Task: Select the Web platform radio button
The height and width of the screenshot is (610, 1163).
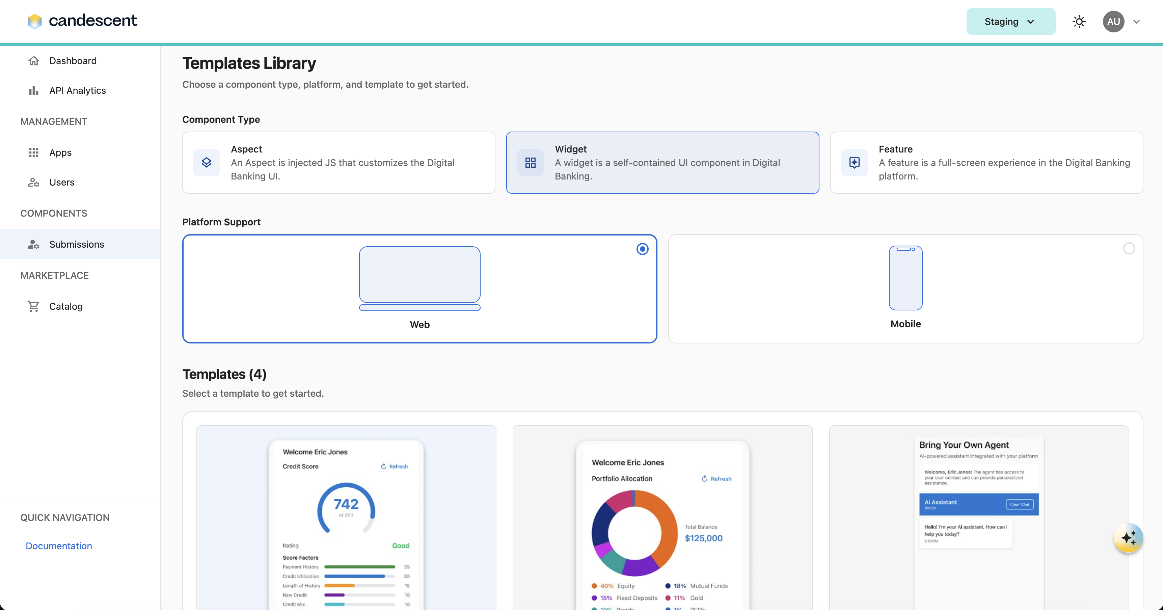Action: point(642,249)
